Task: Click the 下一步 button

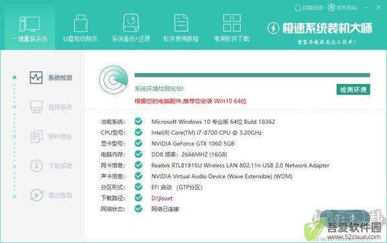Action: pos(345,217)
